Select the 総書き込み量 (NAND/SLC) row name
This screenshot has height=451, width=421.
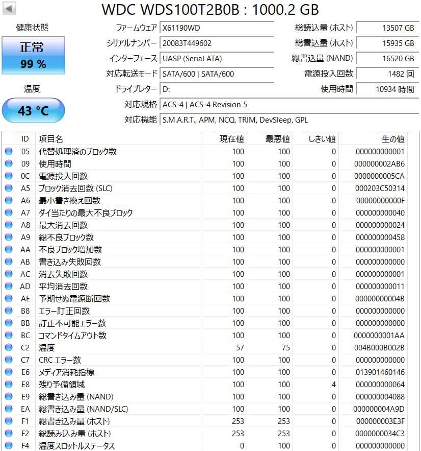(84, 409)
